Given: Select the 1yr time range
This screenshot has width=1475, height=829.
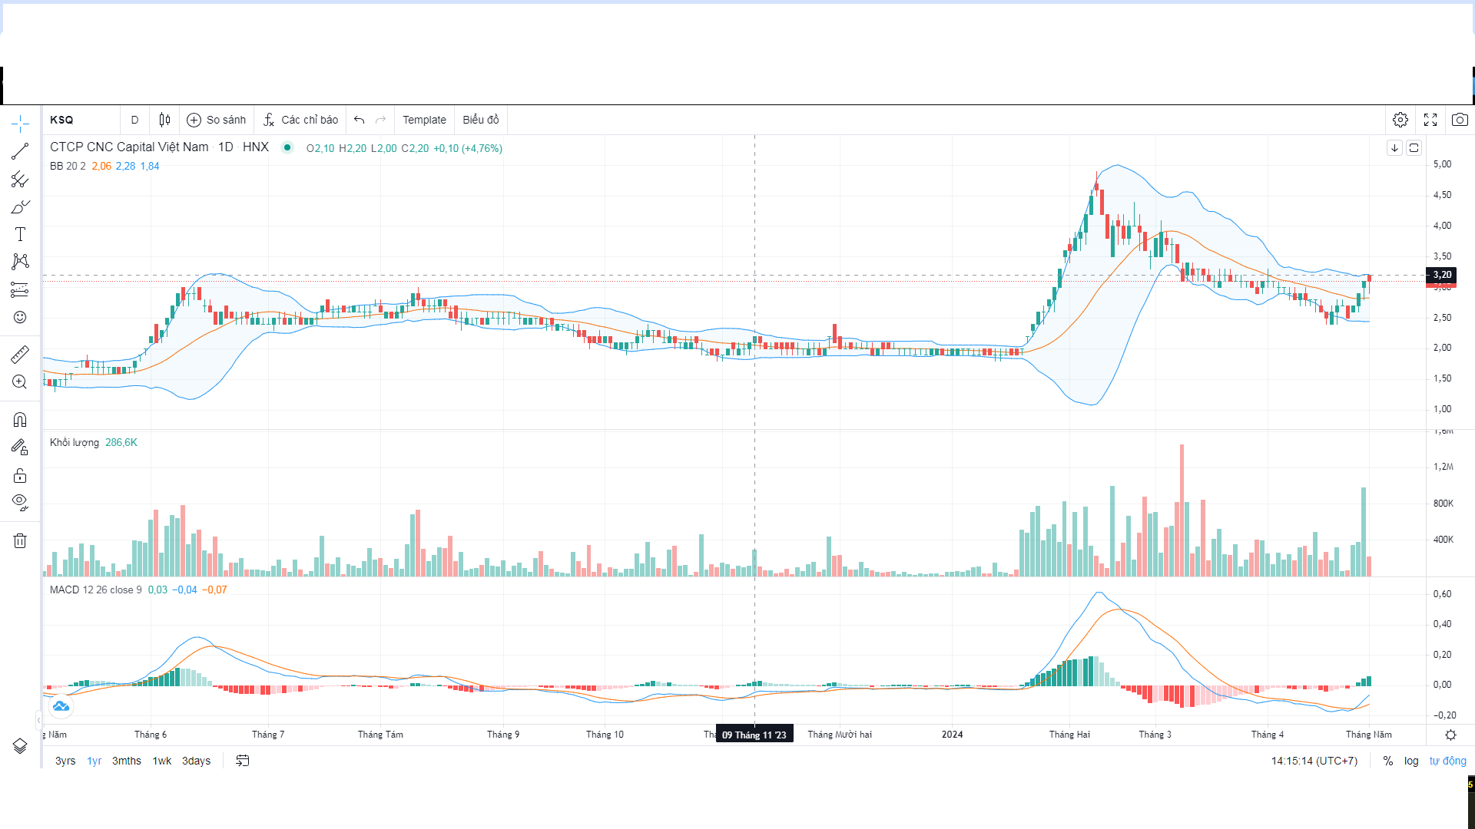Looking at the screenshot, I should pyautogui.click(x=94, y=761).
